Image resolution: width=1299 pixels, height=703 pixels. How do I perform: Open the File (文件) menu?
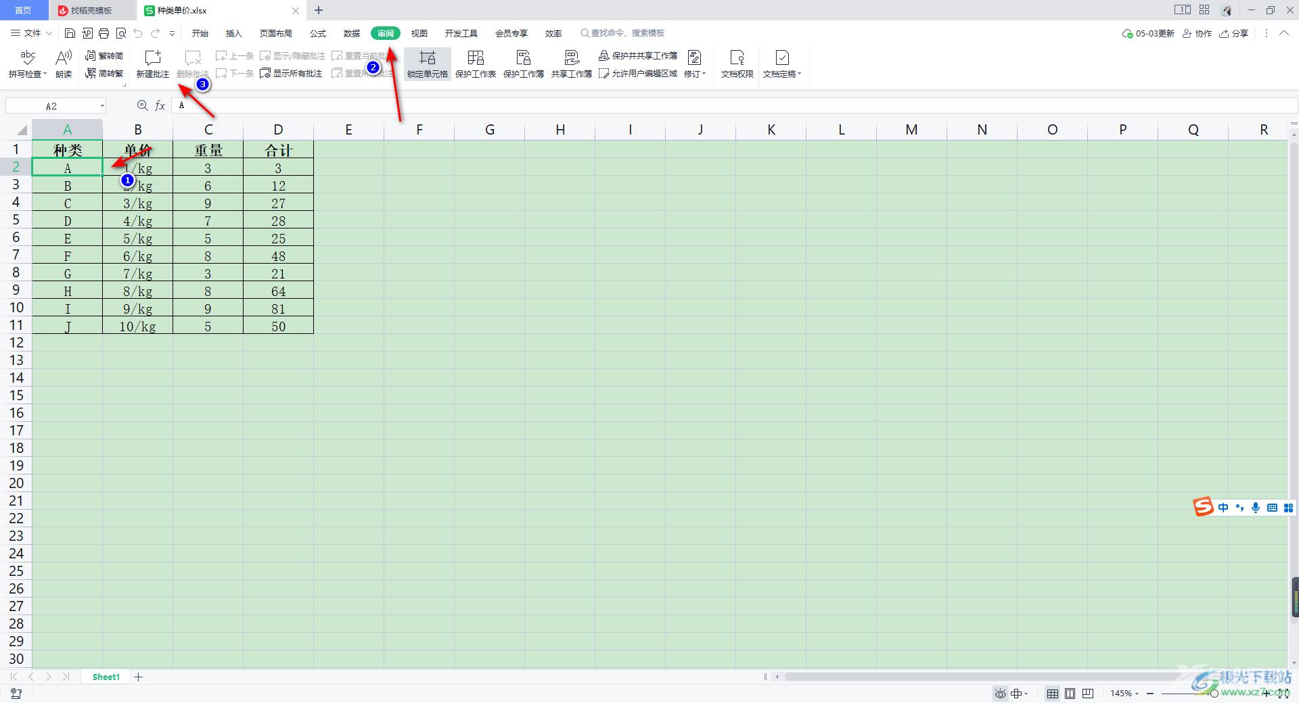click(26, 33)
